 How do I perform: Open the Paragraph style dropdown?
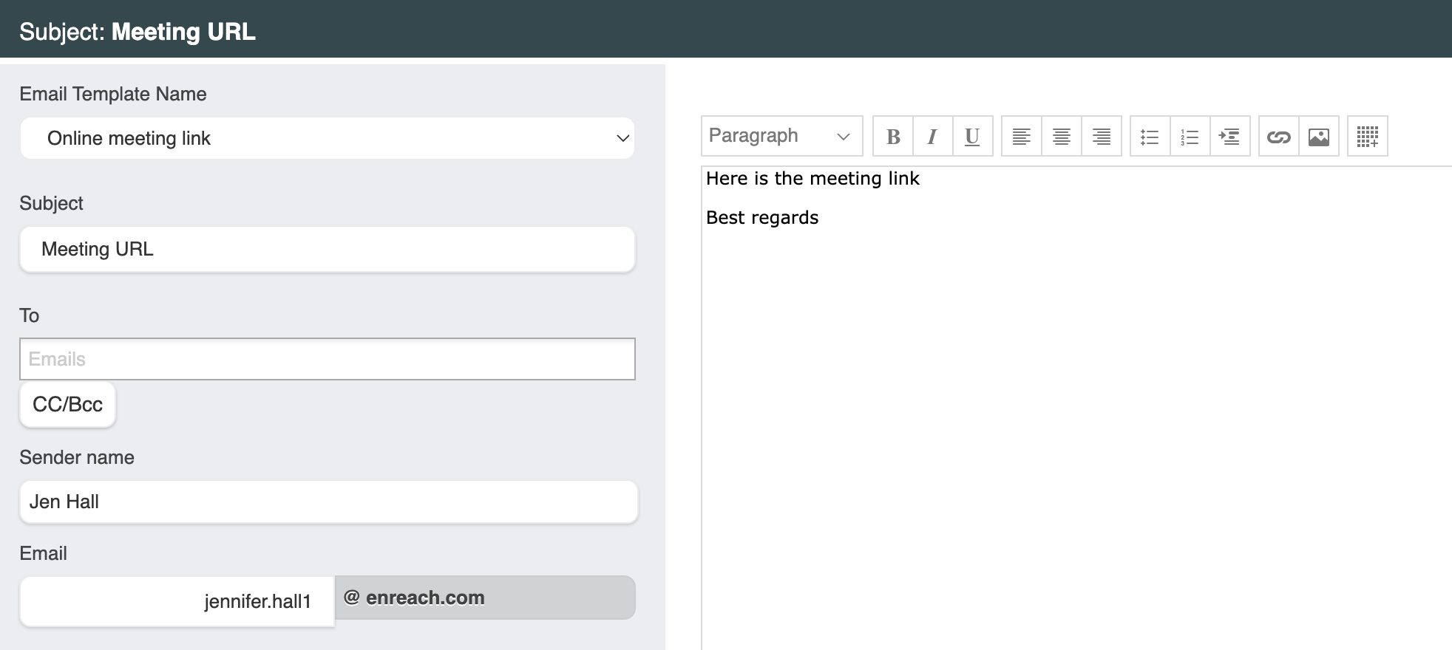781,136
